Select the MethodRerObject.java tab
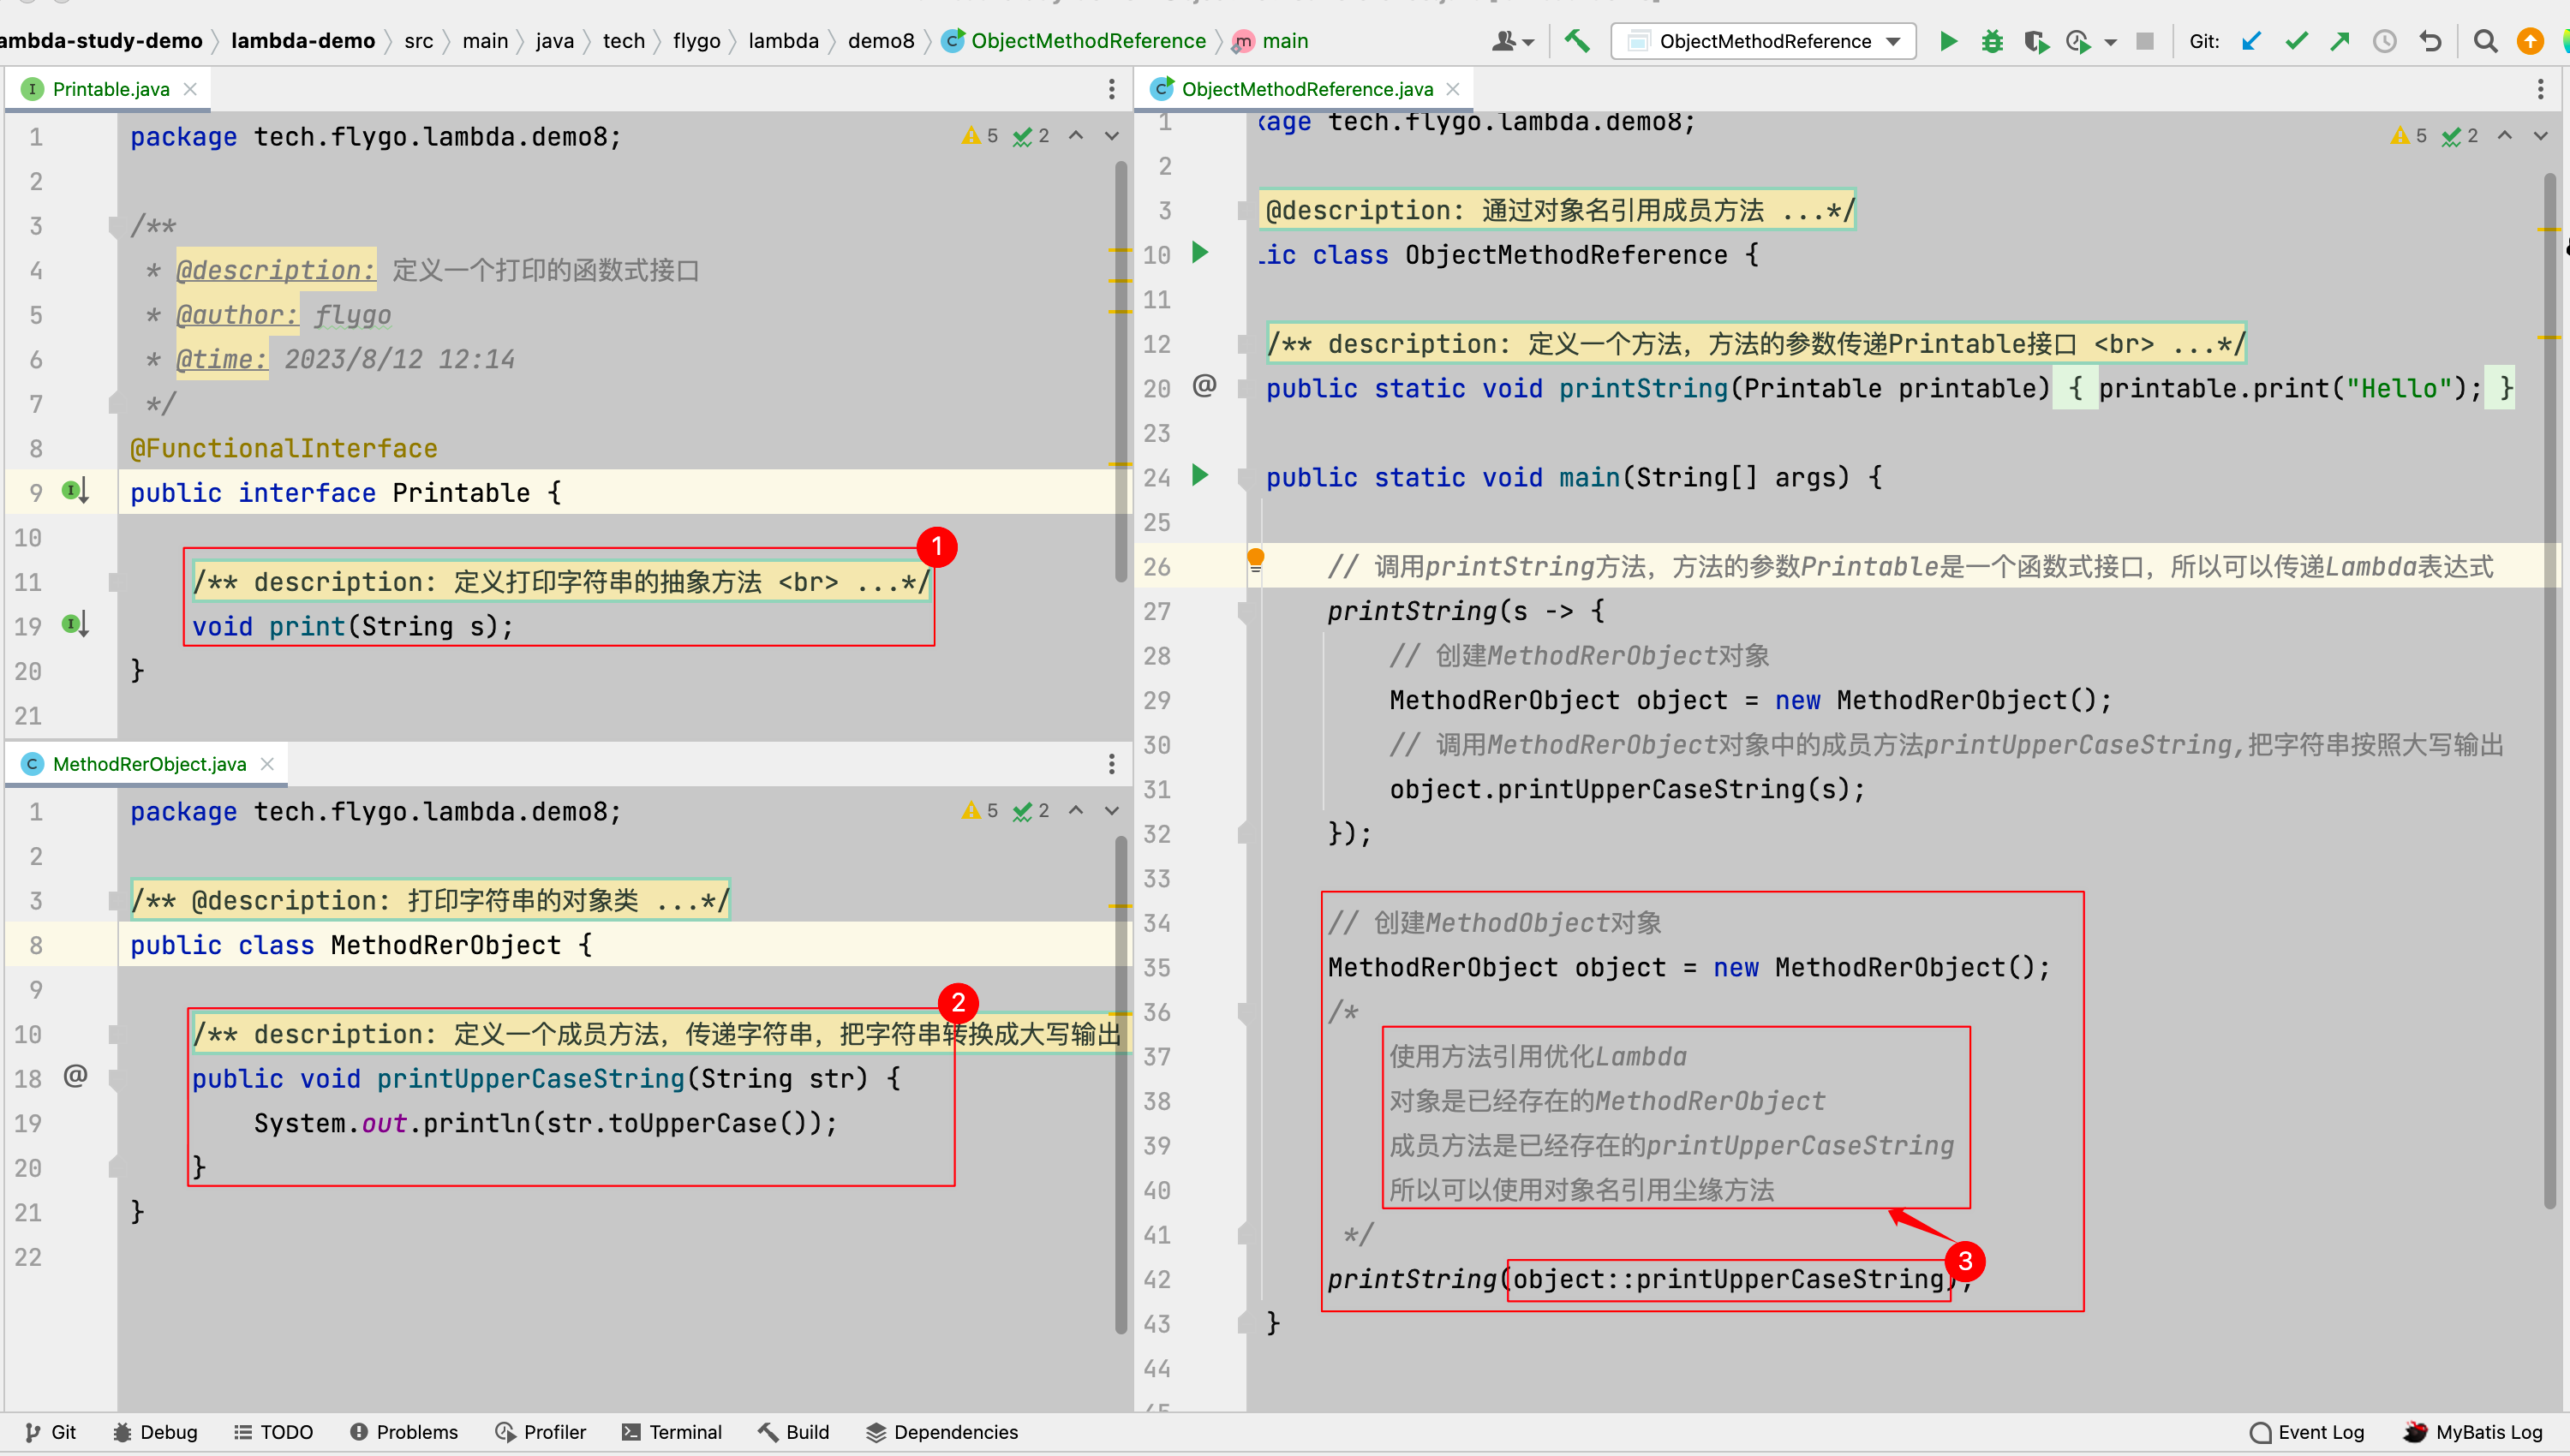 149,764
